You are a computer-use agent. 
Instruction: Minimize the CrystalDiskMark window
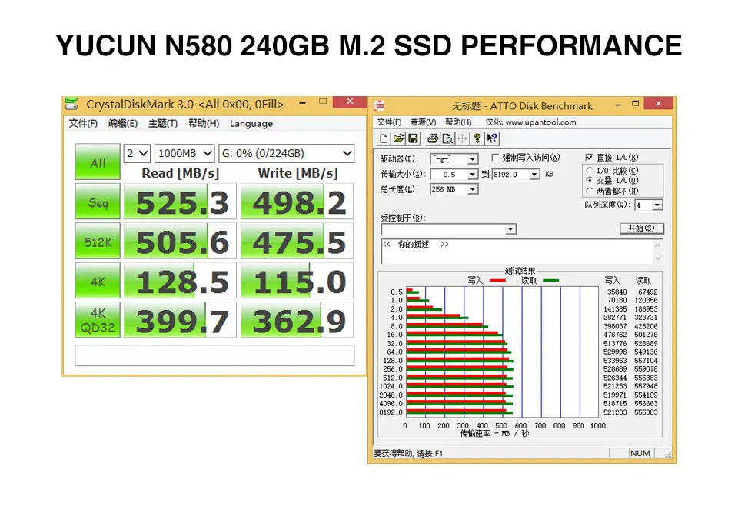303,102
